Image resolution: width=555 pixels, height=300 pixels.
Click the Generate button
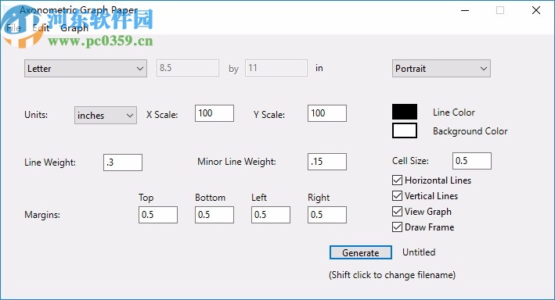(360, 252)
